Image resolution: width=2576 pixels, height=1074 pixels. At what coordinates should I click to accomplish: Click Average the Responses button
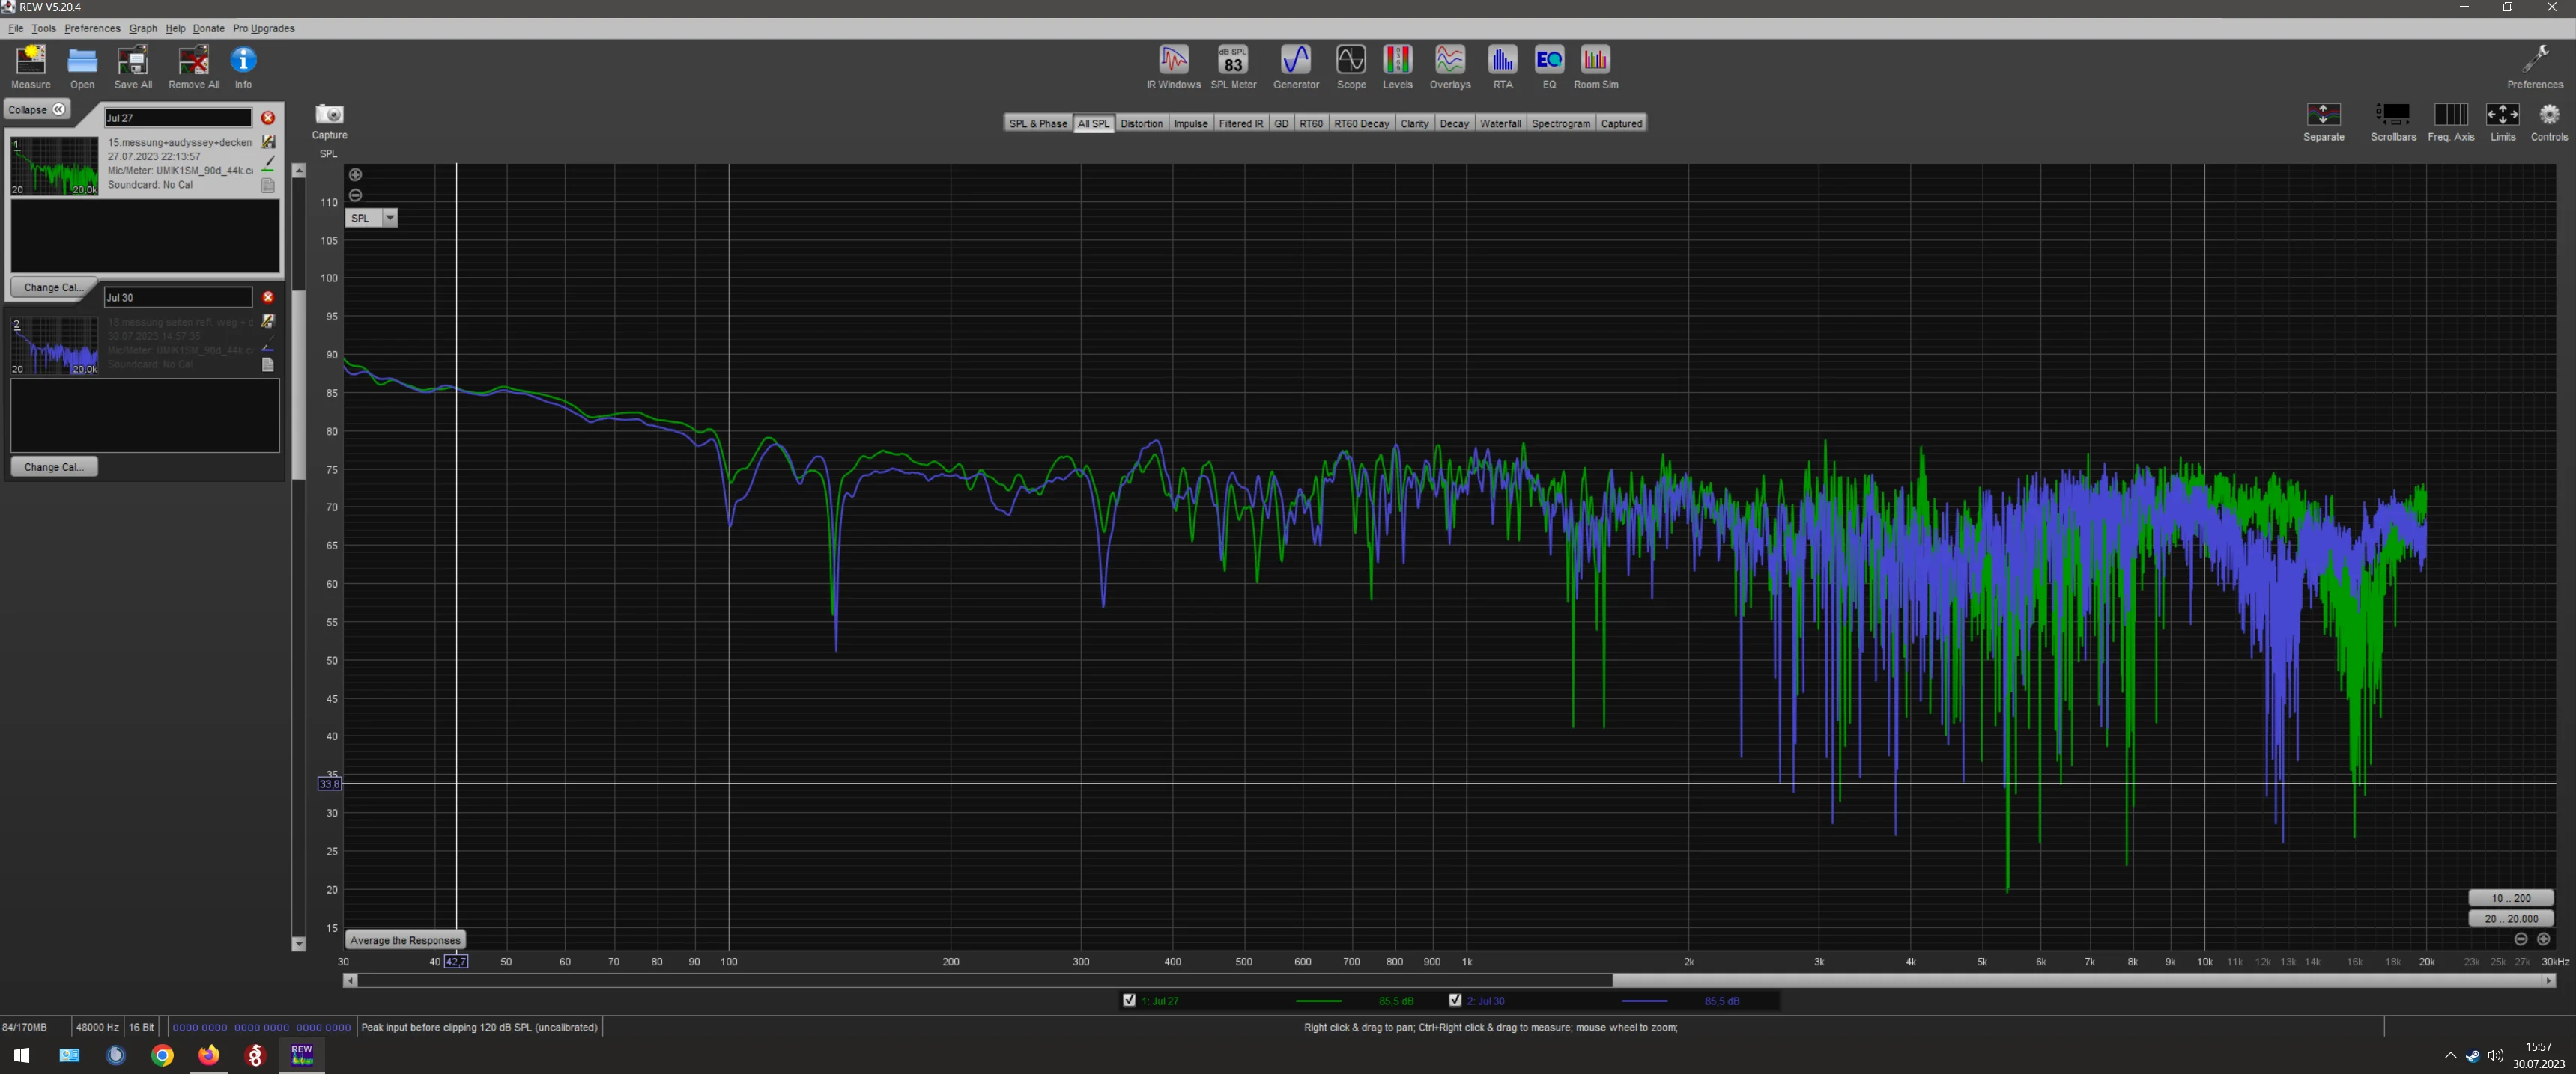tap(405, 940)
